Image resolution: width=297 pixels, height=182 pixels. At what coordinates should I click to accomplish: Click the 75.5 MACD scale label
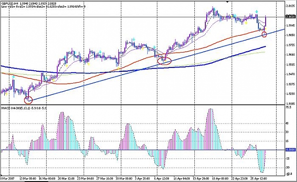pyautogui.click(x=288, y=107)
